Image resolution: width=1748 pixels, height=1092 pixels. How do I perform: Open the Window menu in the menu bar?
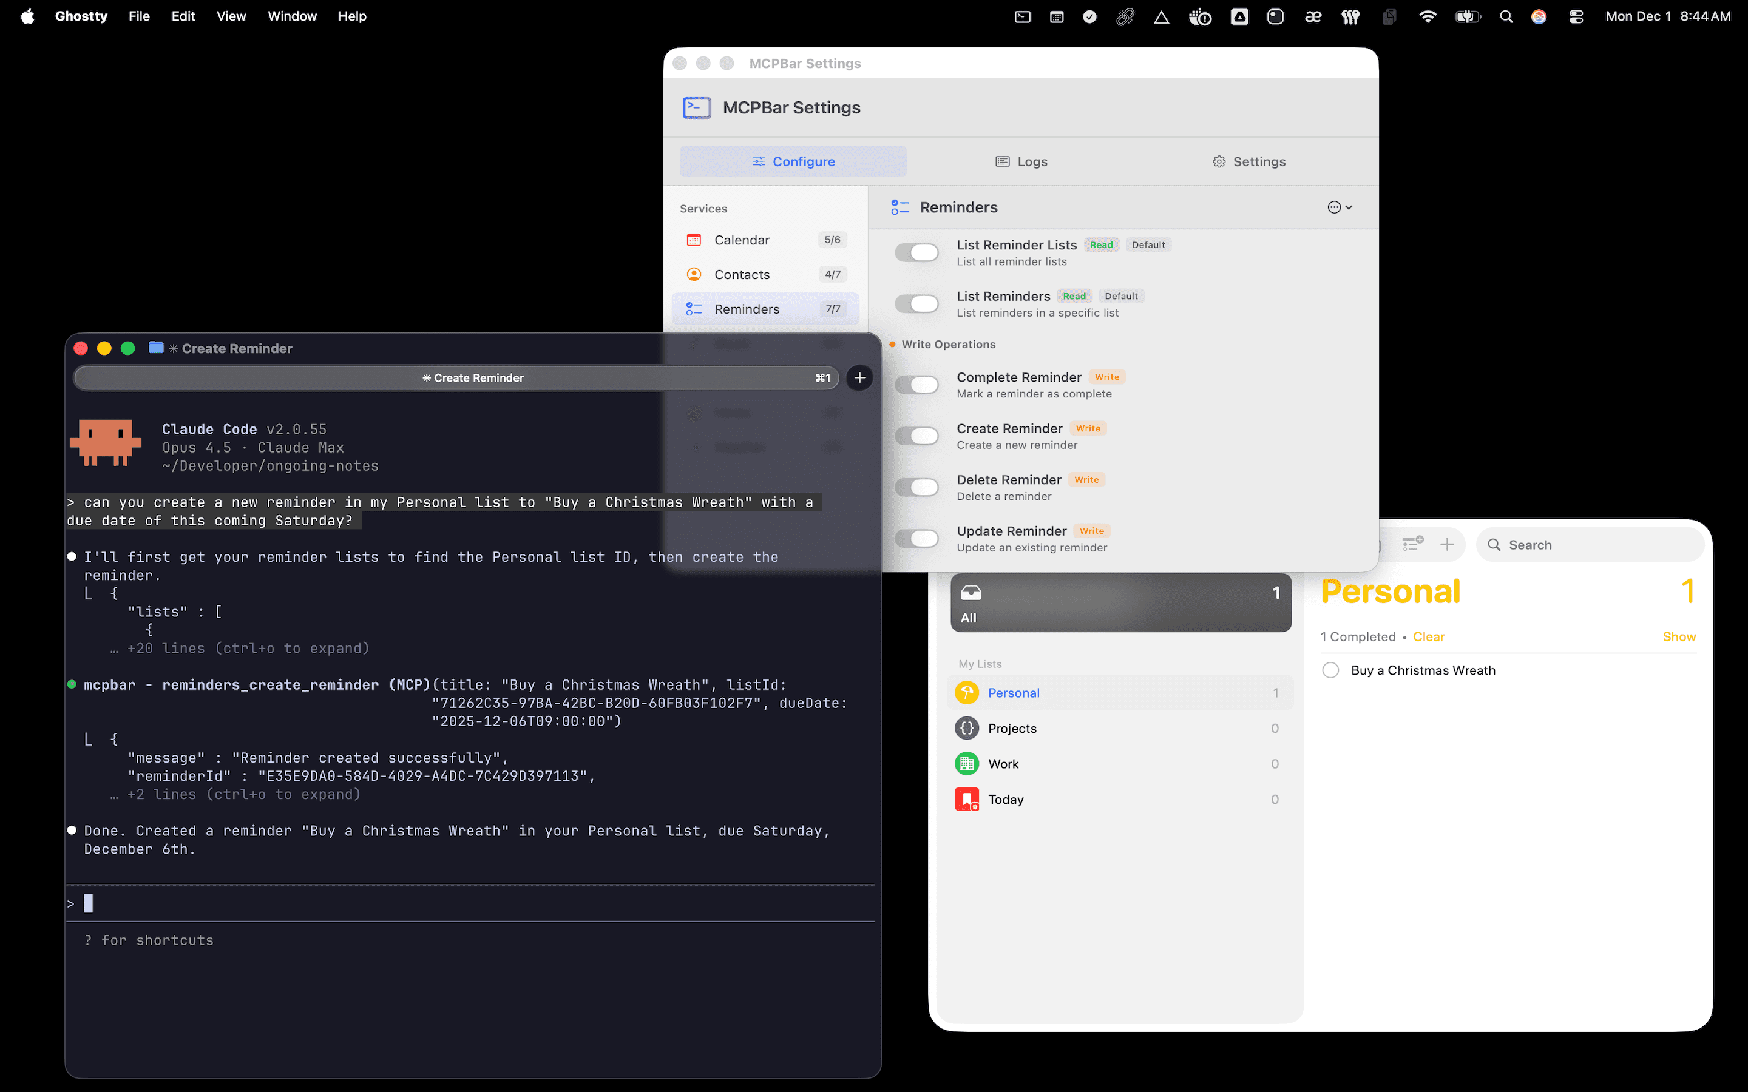[292, 16]
